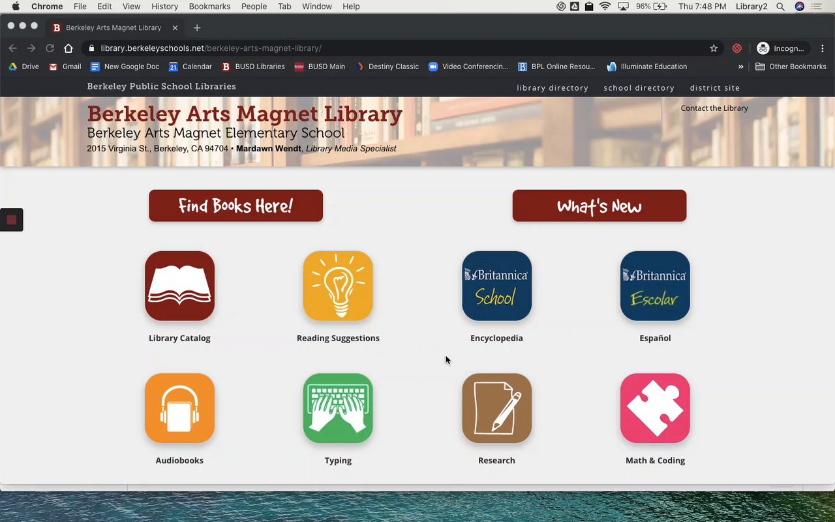This screenshot has width=835, height=522.
Task: Select the Berkeley Arts Magnet Library tab
Action: pos(115,28)
